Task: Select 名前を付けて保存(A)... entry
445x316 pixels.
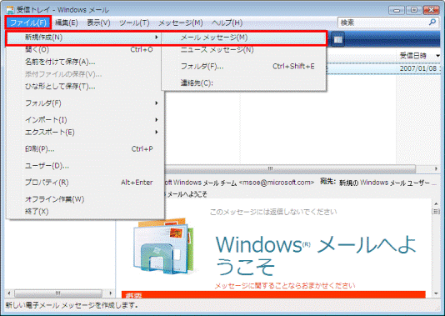Action: [x=85, y=62]
